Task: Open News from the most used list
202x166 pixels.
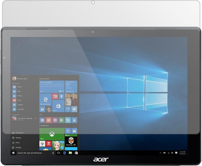Action: click(x=17, y=100)
